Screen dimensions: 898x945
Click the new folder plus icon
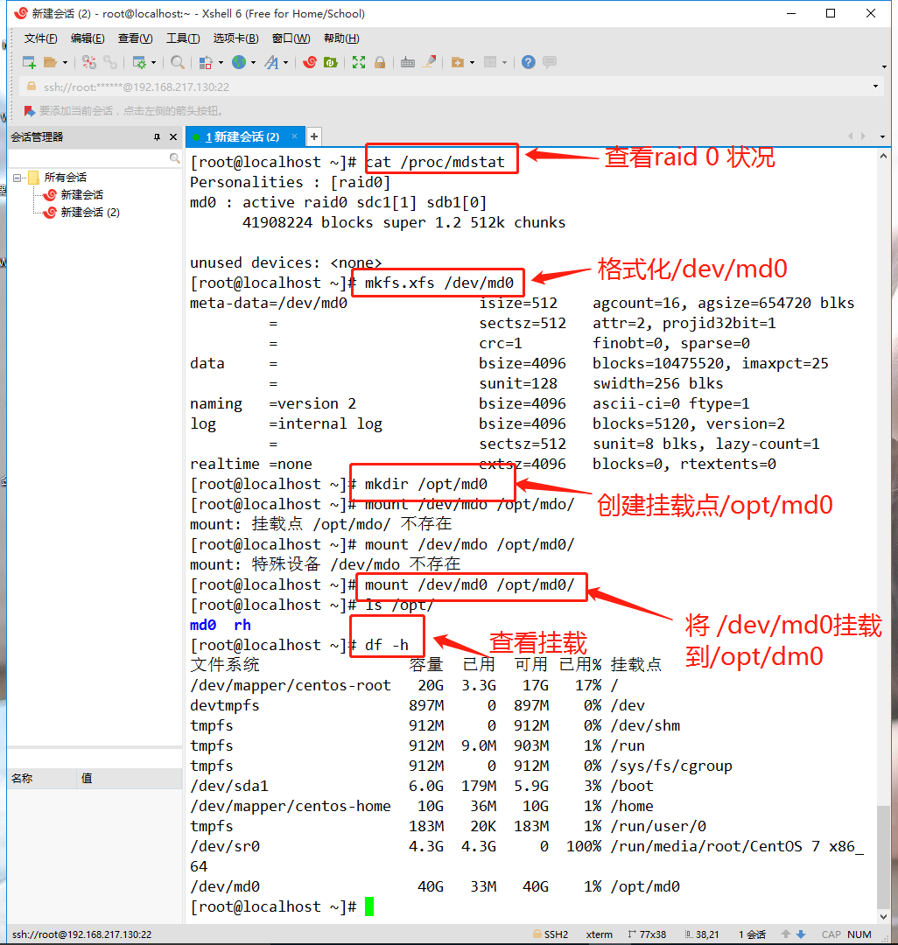pos(458,62)
